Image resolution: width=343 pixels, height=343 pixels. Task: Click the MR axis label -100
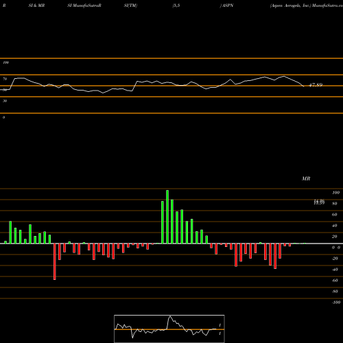(x=336, y=303)
